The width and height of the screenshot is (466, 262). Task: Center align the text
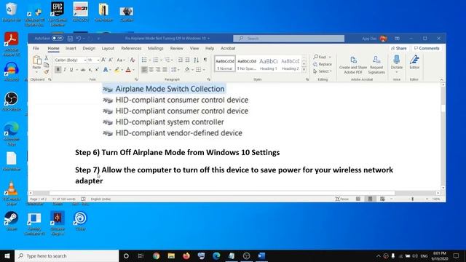click(x=151, y=70)
